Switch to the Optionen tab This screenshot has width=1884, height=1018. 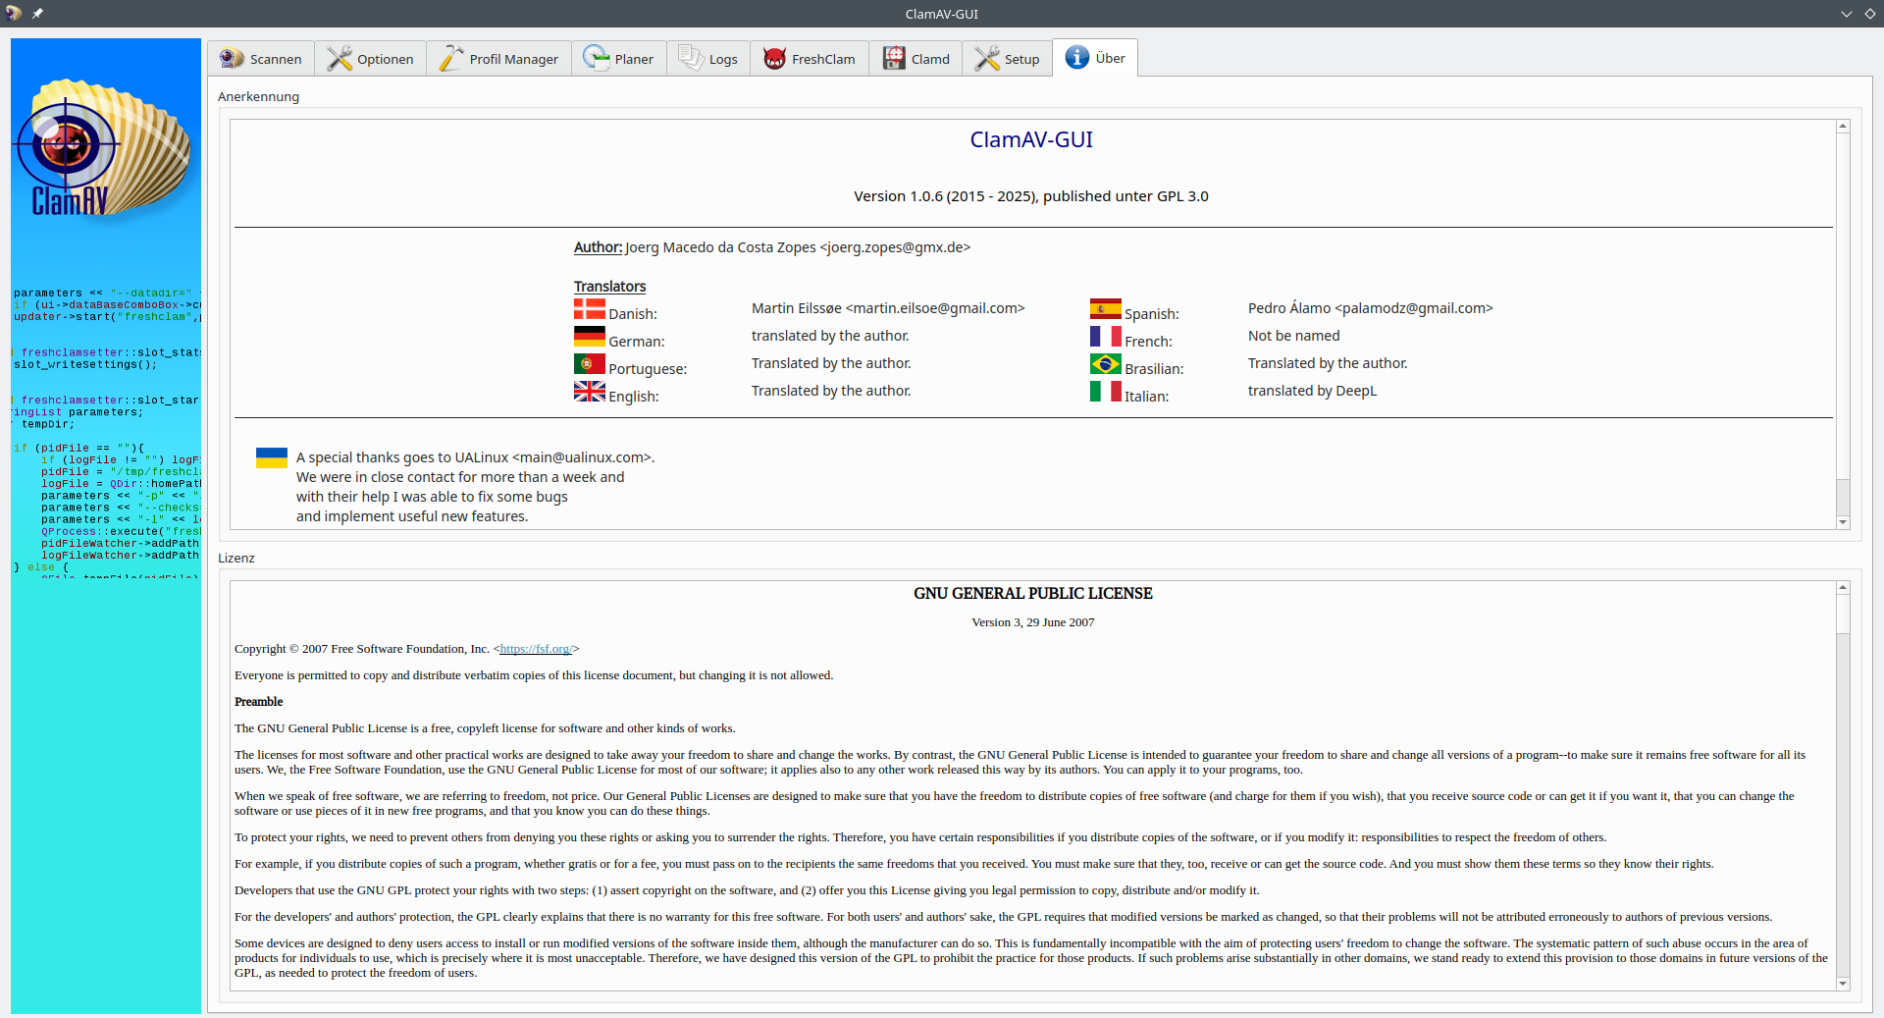[370, 59]
